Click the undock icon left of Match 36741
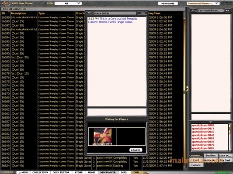Screen dimensions: 233x174 pos(89,13)
